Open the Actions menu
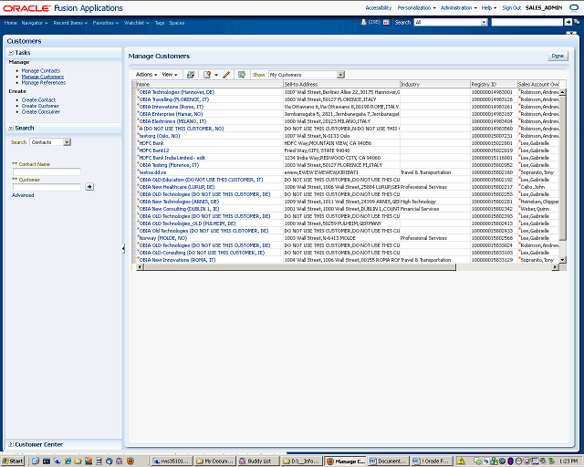Screen dimensions: 584x467 tap(145, 75)
